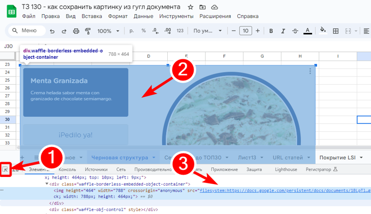Select row 30 header
This screenshot has height=214, width=371.
[7, 119]
